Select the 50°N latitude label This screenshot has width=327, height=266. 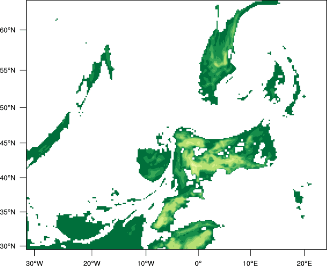coord(8,108)
